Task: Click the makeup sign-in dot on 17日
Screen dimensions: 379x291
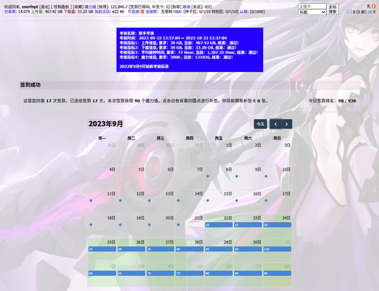Action: [x=266, y=201]
